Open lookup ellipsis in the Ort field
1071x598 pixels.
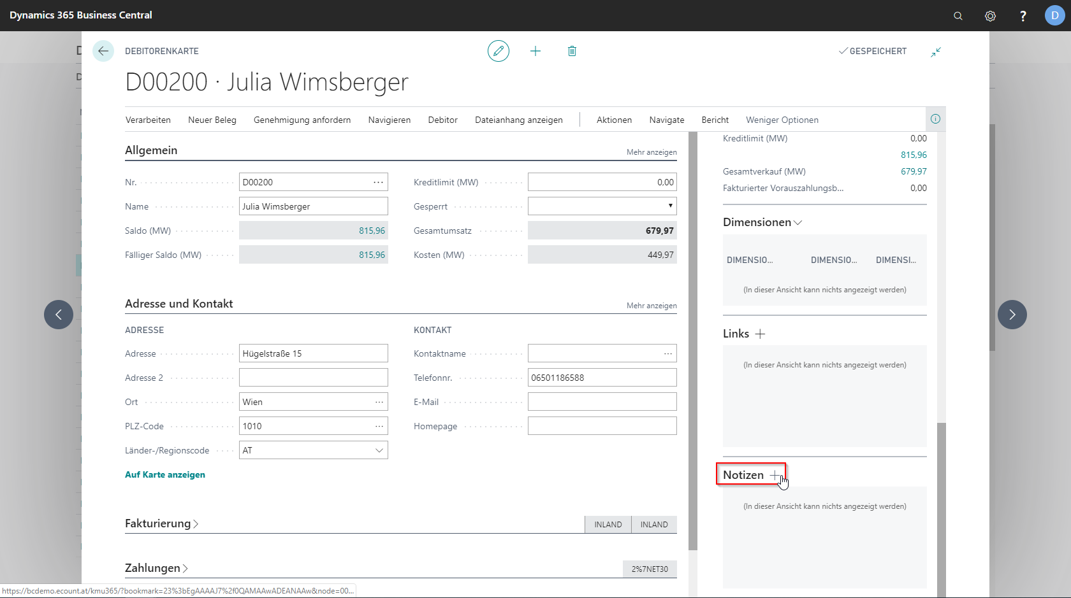[x=379, y=402]
